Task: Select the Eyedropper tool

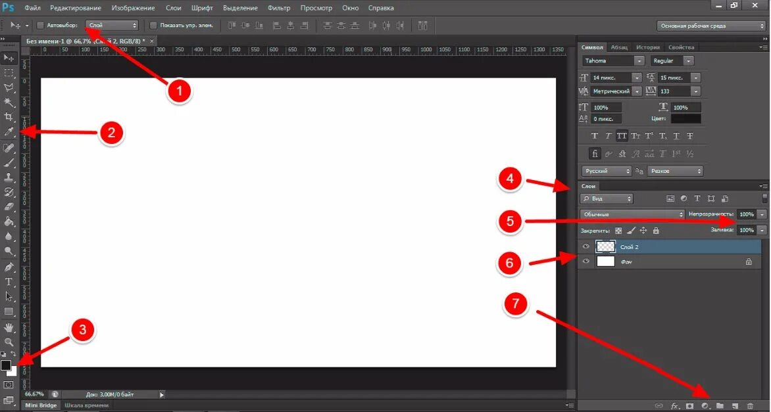Action: (x=9, y=131)
